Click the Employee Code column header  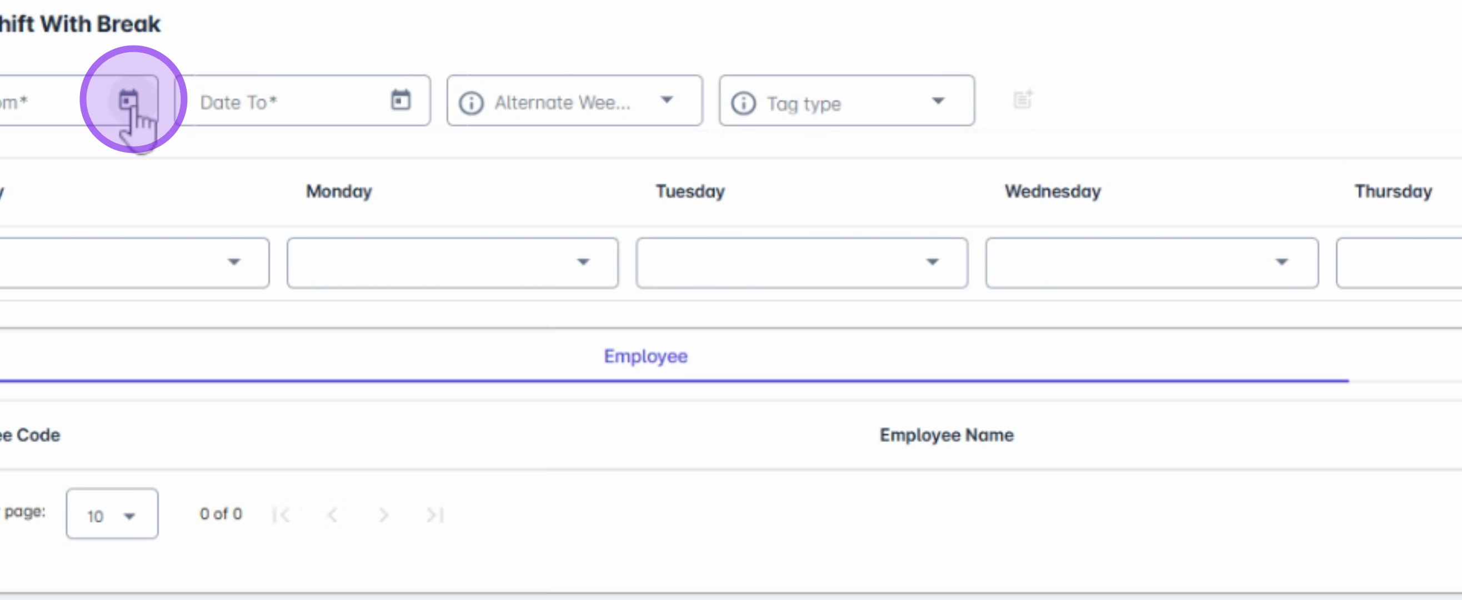point(31,436)
